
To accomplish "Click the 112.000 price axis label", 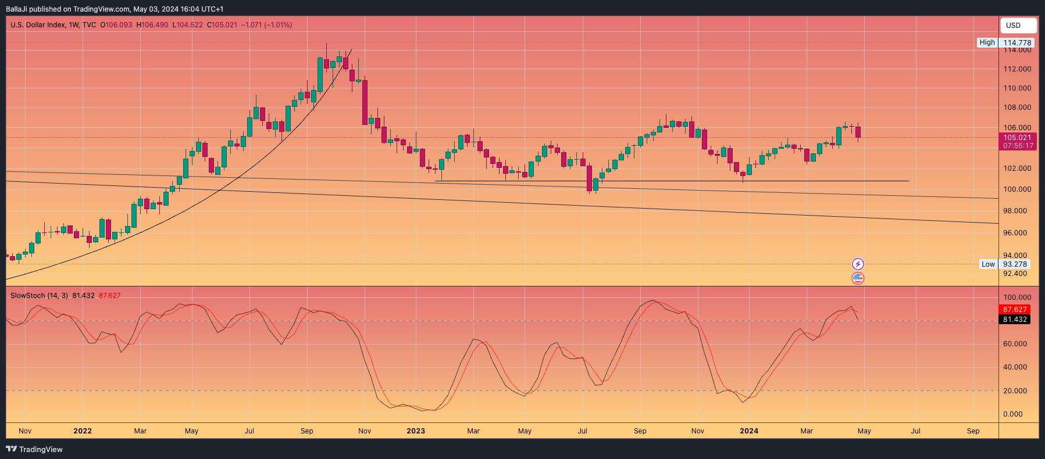I will click(x=1017, y=69).
